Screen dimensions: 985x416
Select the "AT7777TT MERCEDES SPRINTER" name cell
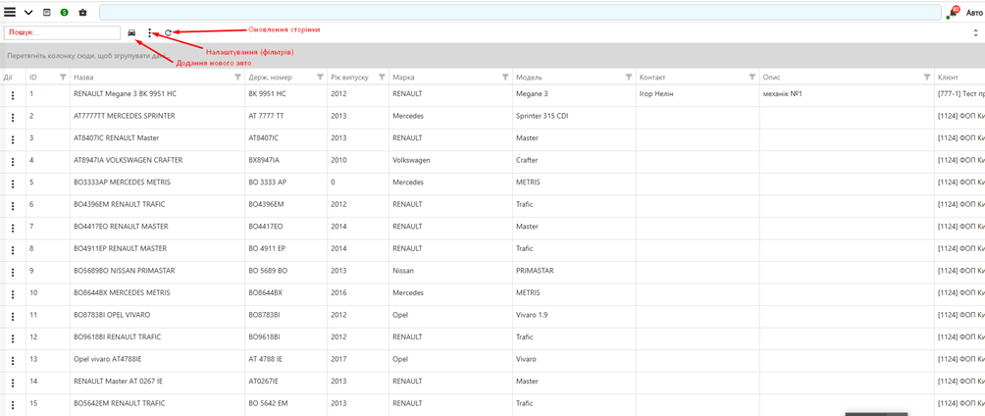157,116
